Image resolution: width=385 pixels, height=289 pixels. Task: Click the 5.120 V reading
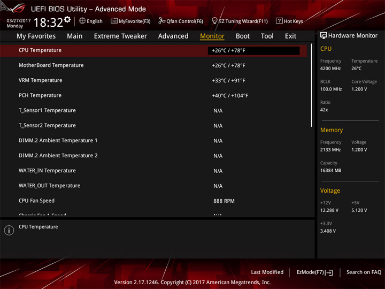[359, 210]
